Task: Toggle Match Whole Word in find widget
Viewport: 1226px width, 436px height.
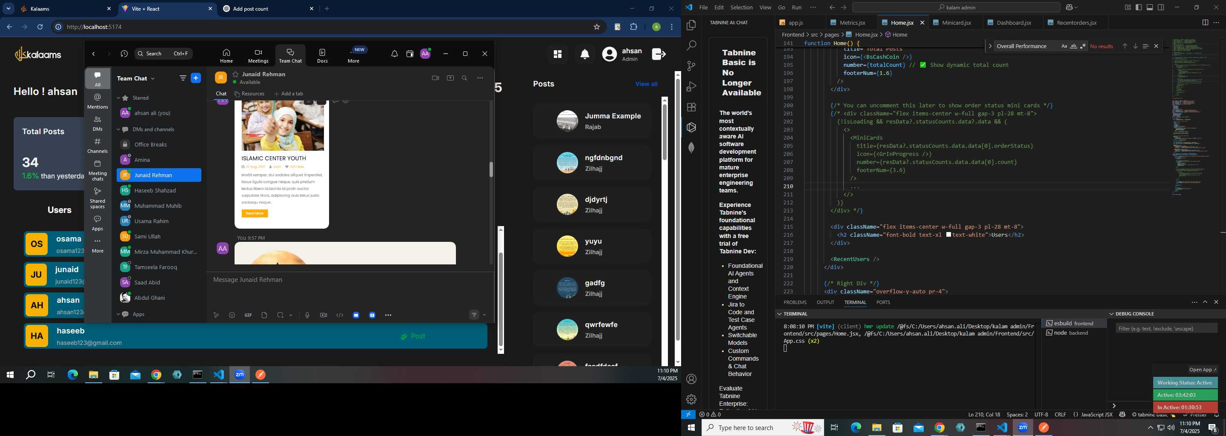Action: (1073, 46)
